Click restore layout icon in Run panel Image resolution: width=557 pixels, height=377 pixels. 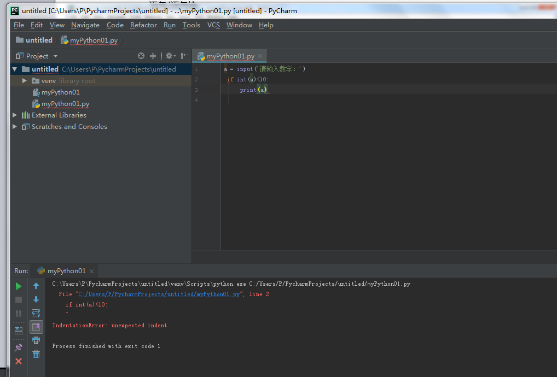pyautogui.click(x=19, y=330)
